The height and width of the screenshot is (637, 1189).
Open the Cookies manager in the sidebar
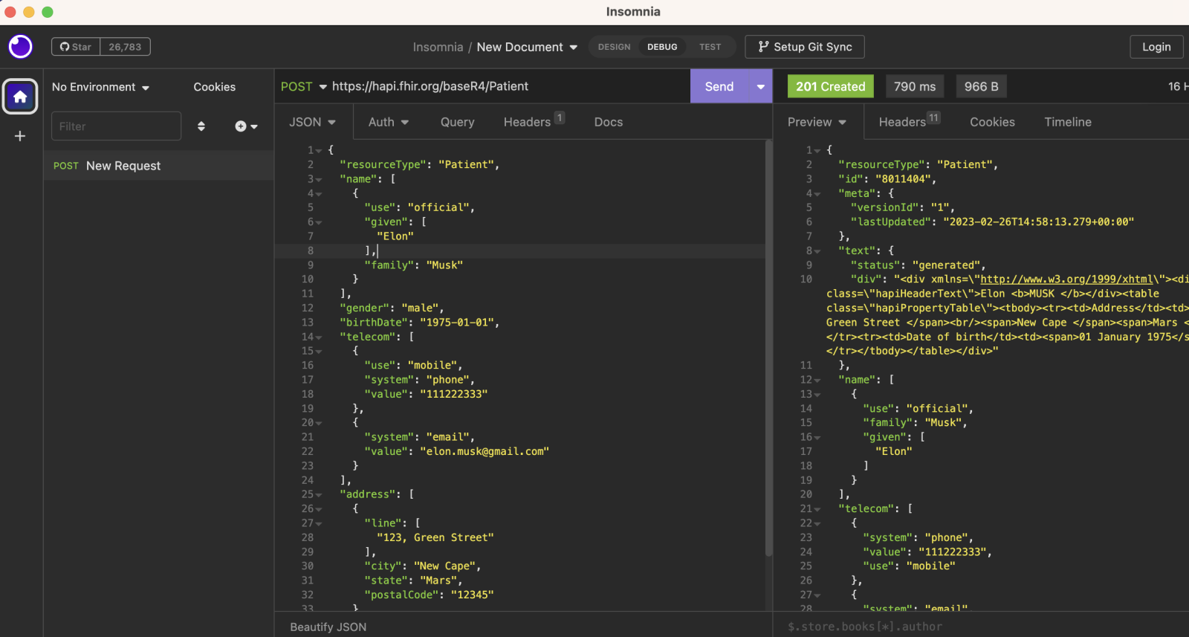click(x=215, y=87)
